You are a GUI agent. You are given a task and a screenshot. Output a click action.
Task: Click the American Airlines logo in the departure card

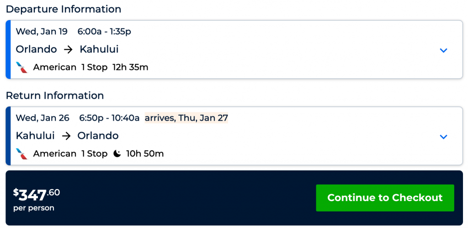click(22, 67)
